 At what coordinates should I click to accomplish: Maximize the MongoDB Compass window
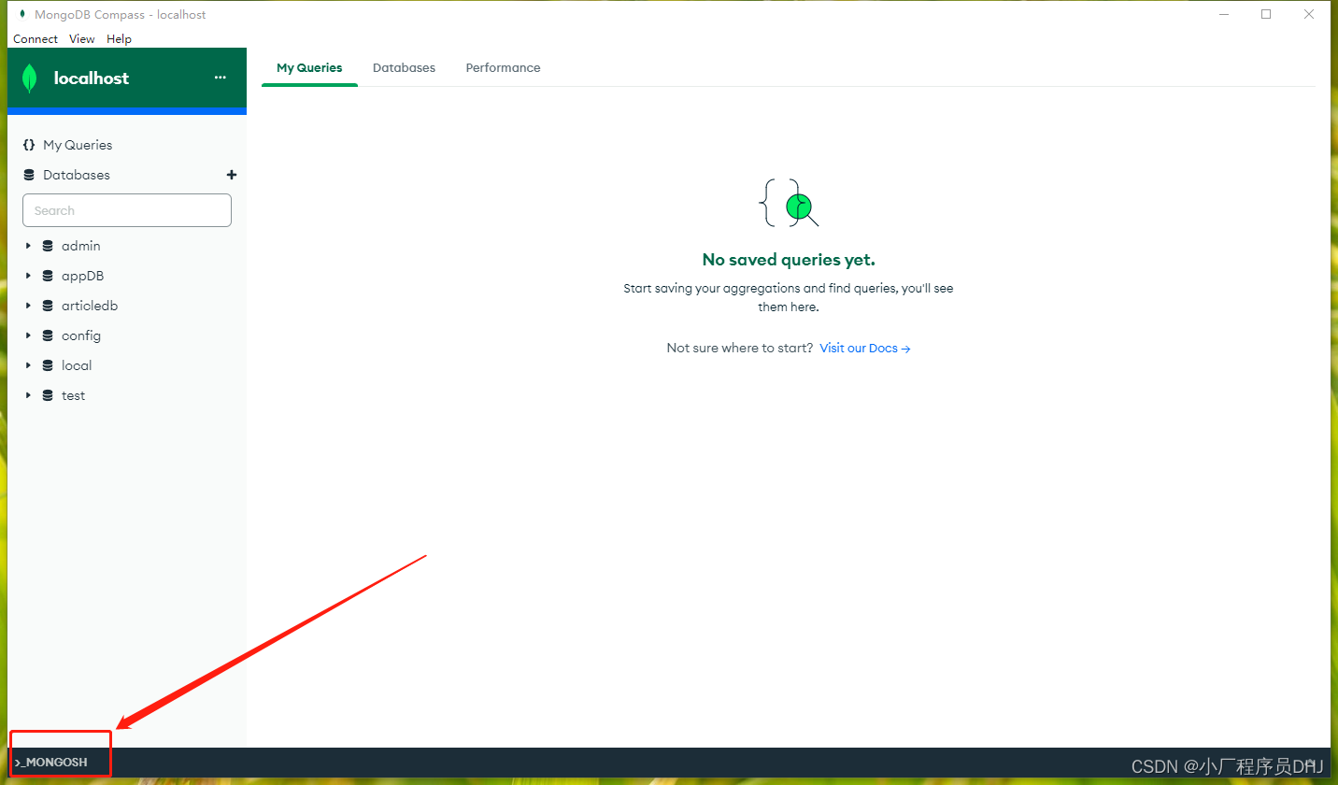pyautogui.click(x=1266, y=14)
